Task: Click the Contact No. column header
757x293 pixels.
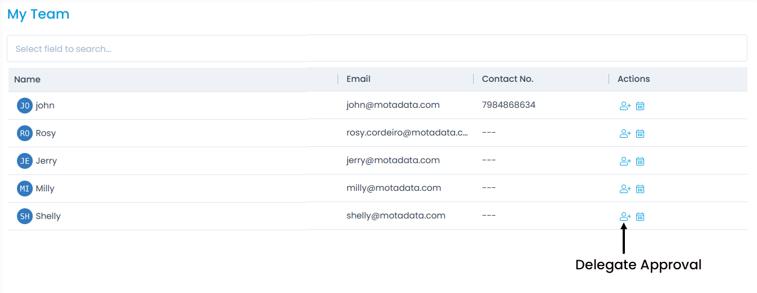Action: (507, 79)
